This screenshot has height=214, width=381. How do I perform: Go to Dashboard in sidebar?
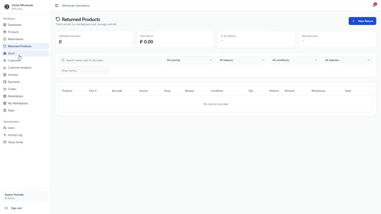pyautogui.click(x=25, y=25)
